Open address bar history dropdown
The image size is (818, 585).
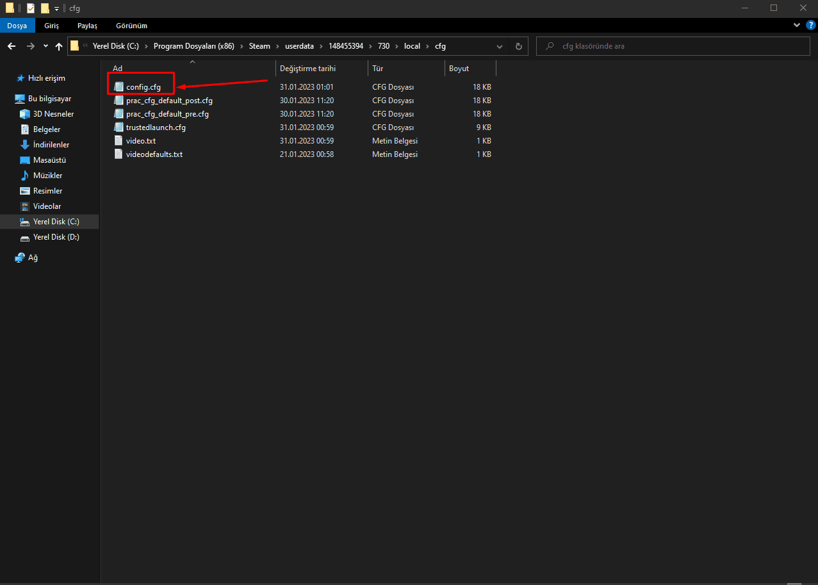(500, 46)
